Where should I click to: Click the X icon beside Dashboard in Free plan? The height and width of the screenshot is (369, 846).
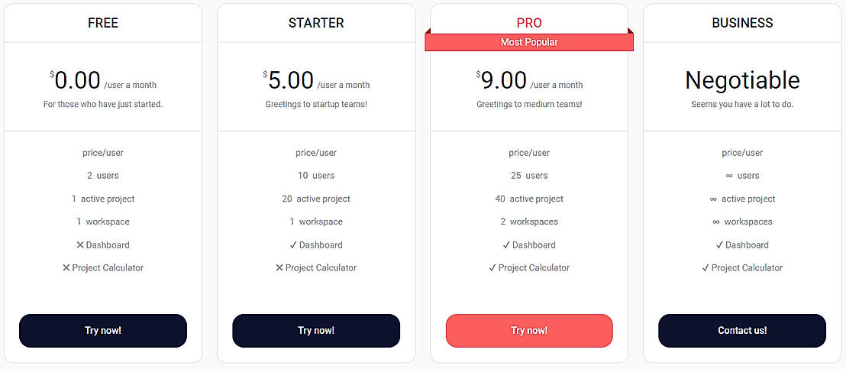[80, 245]
